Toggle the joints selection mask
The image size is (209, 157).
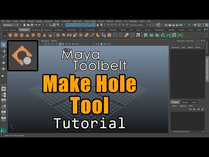pyautogui.click(x=71, y=25)
